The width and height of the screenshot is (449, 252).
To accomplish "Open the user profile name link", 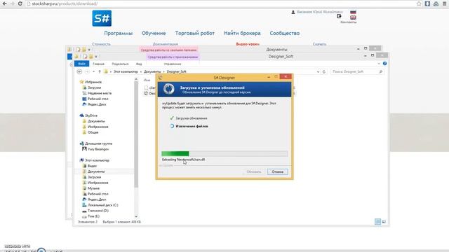I will 320,12.
